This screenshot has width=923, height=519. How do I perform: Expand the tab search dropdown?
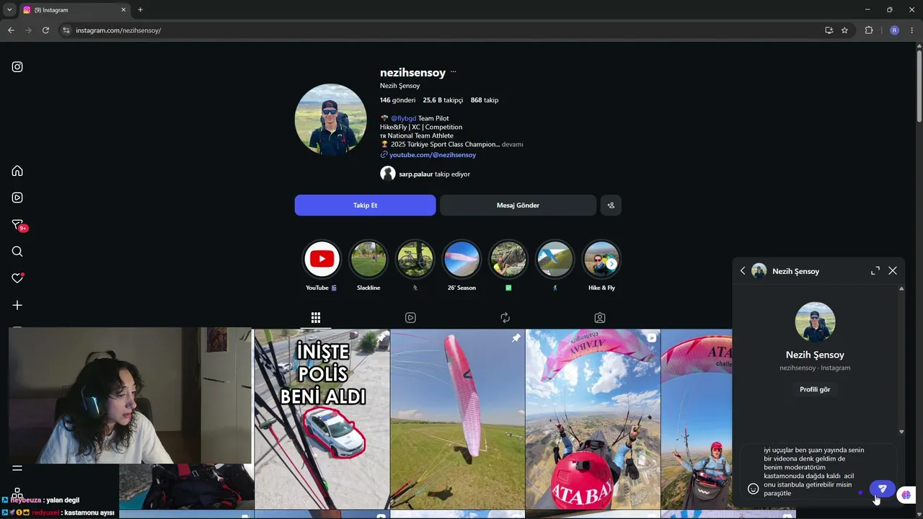(x=9, y=10)
